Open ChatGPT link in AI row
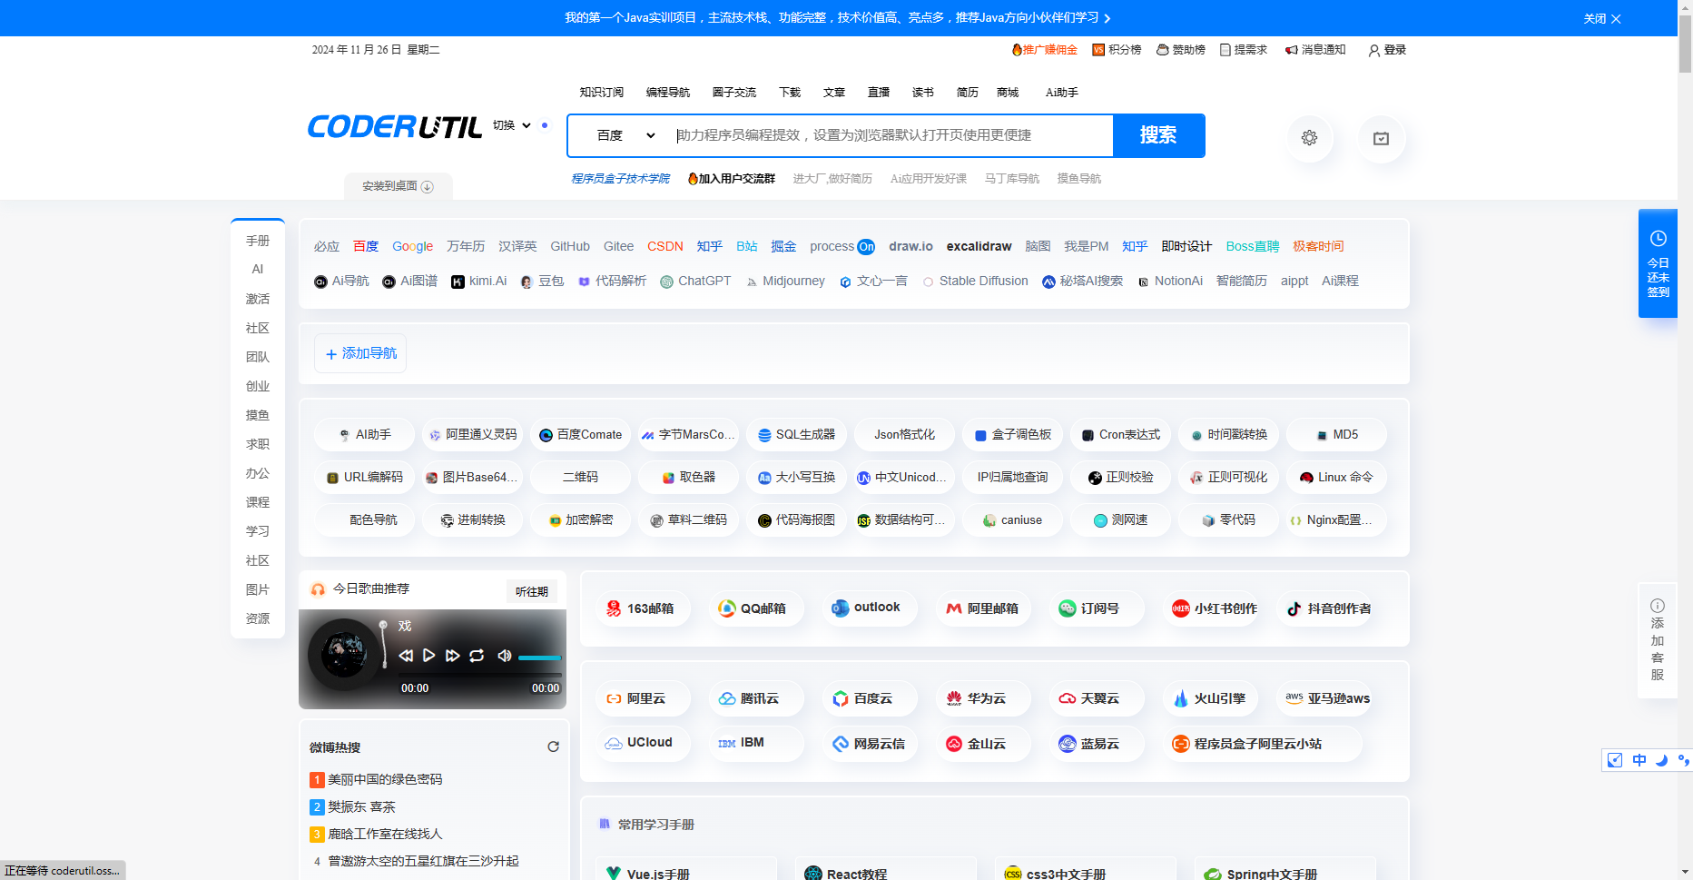 coord(695,282)
